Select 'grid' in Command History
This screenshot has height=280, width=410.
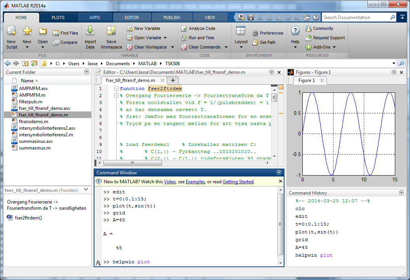click(x=302, y=240)
